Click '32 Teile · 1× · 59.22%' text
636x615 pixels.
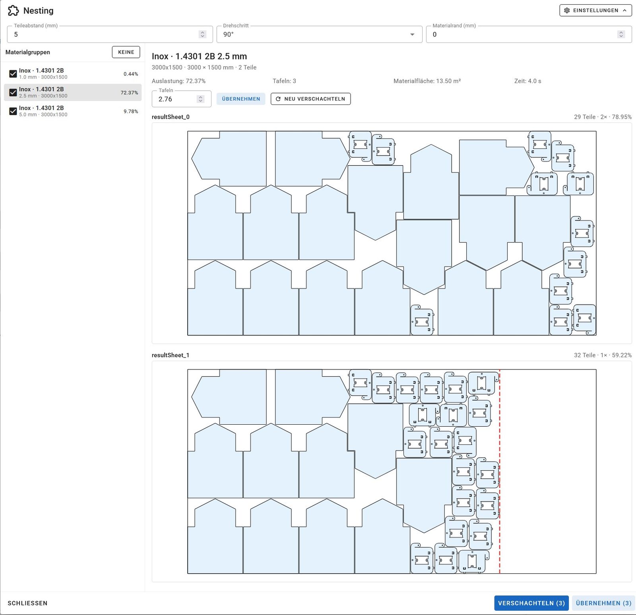click(x=603, y=355)
